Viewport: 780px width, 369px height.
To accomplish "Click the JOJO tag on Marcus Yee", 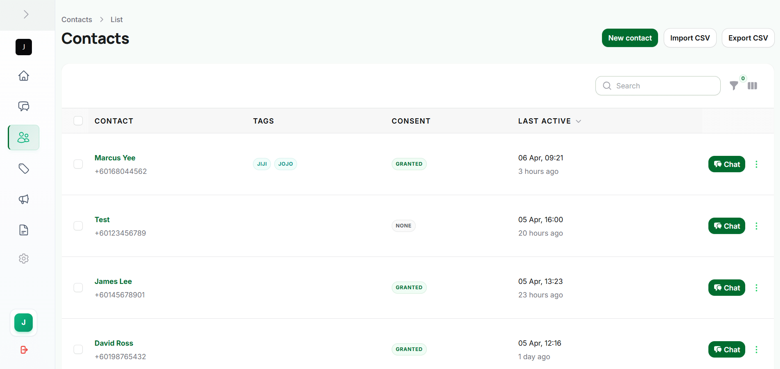I will pyautogui.click(x=286, y=164).
